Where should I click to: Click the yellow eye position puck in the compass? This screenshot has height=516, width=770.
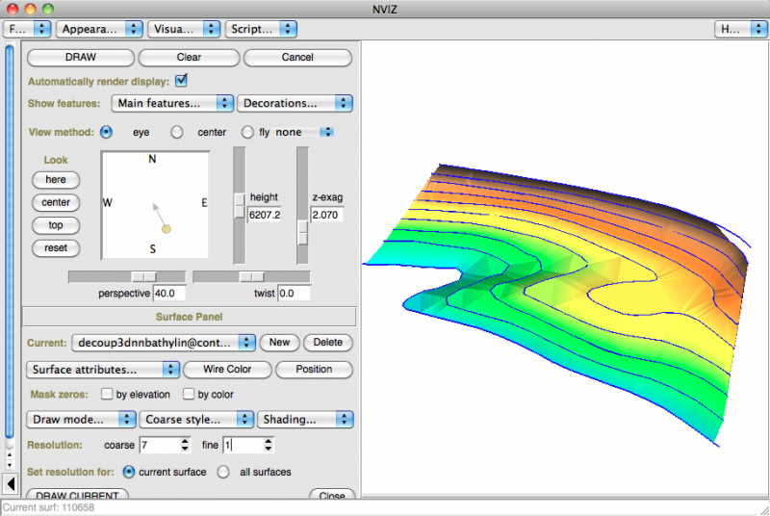(x=167, y=229)
